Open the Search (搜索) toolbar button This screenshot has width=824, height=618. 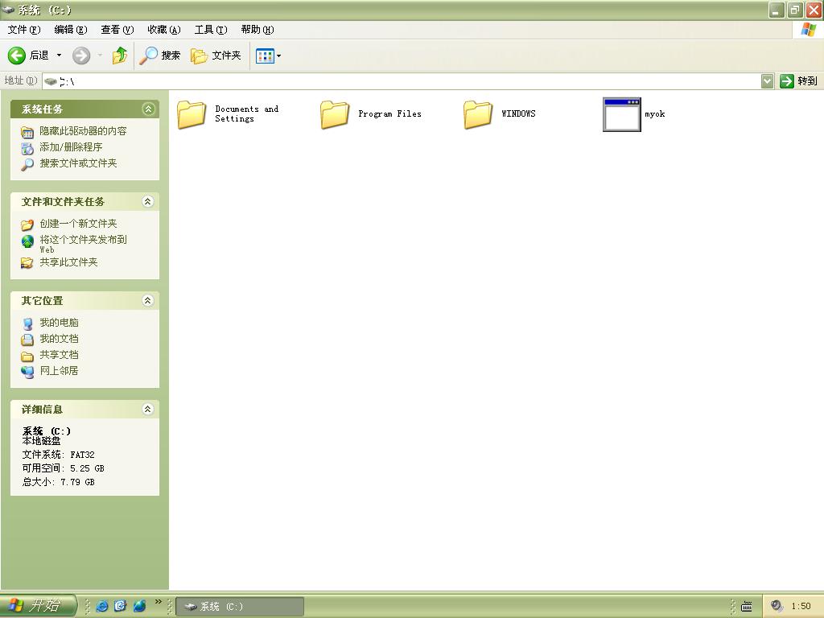point(160,56)
